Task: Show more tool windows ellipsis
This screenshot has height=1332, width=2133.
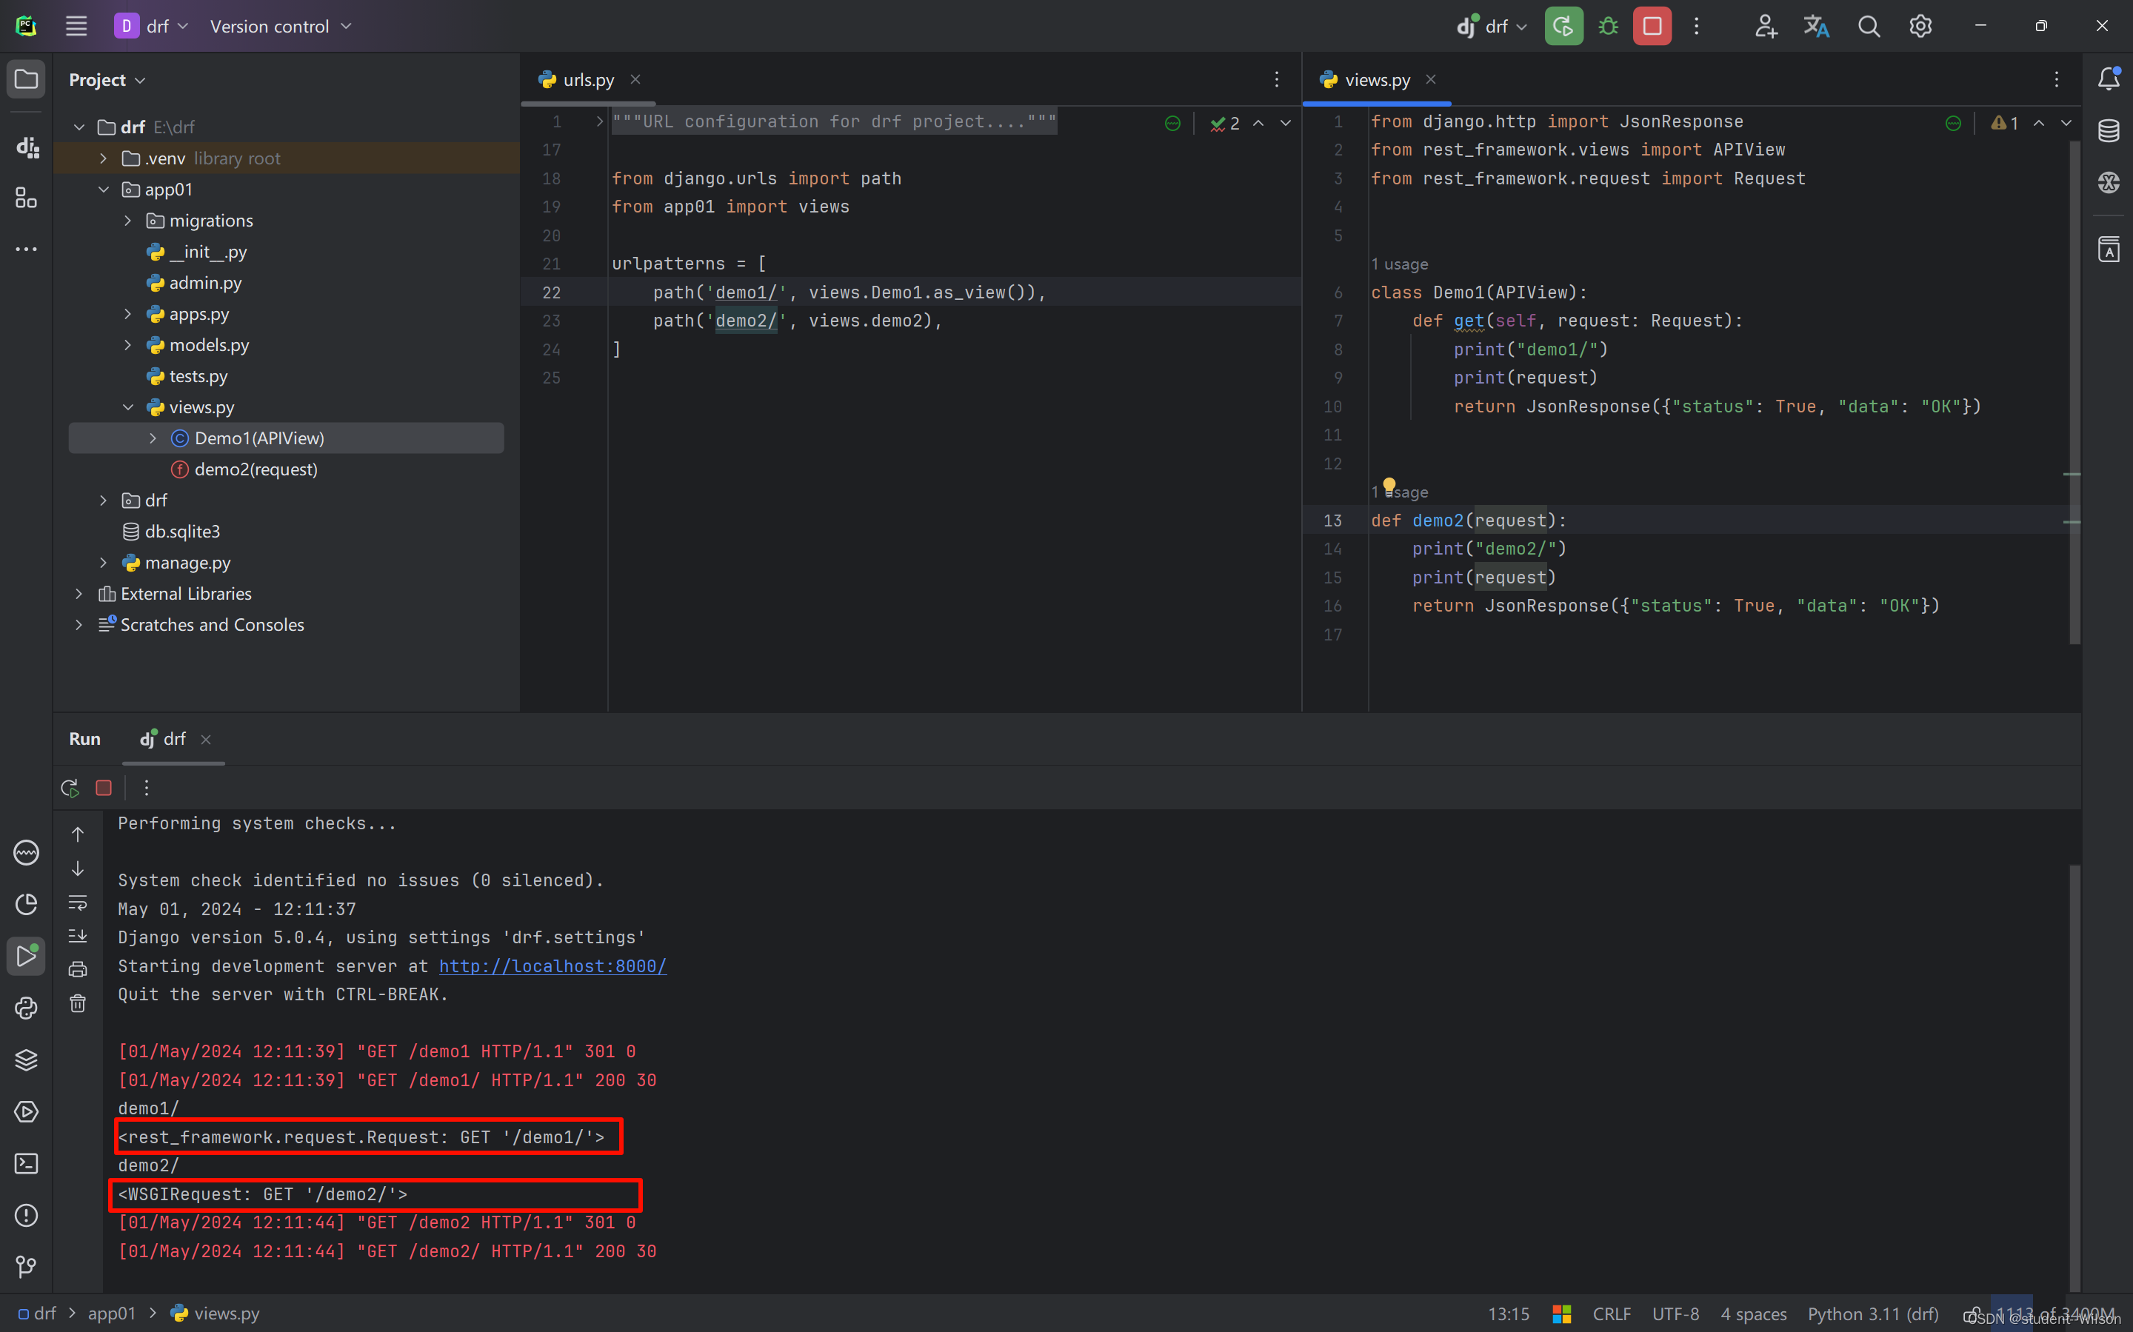Action: [27, 250]
